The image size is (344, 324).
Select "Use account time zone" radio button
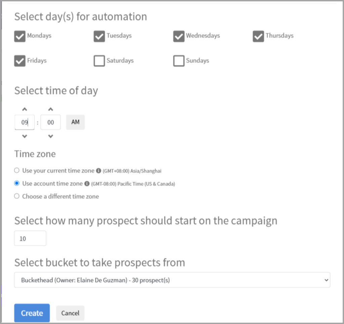pos(17,183)
